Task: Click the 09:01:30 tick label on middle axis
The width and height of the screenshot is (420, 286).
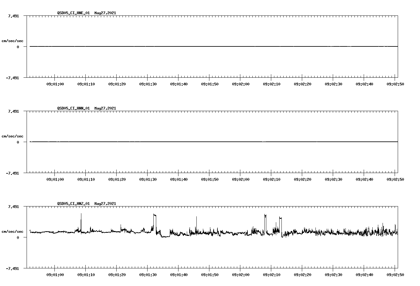Action: [148, 178]
